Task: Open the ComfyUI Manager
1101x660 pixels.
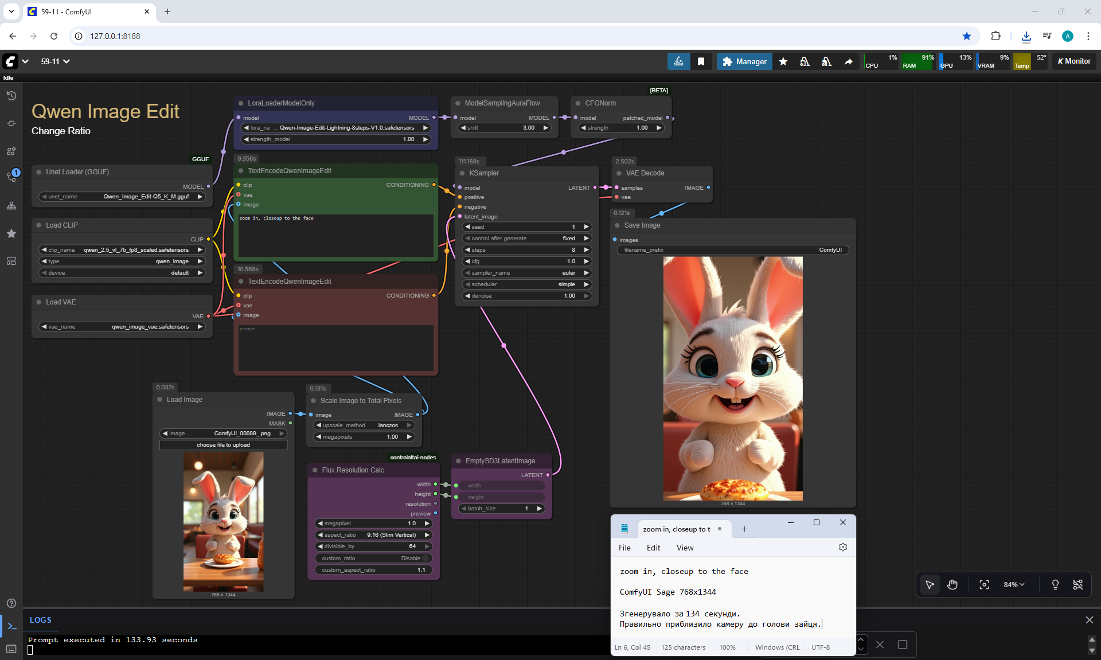Action: (744, 61)
